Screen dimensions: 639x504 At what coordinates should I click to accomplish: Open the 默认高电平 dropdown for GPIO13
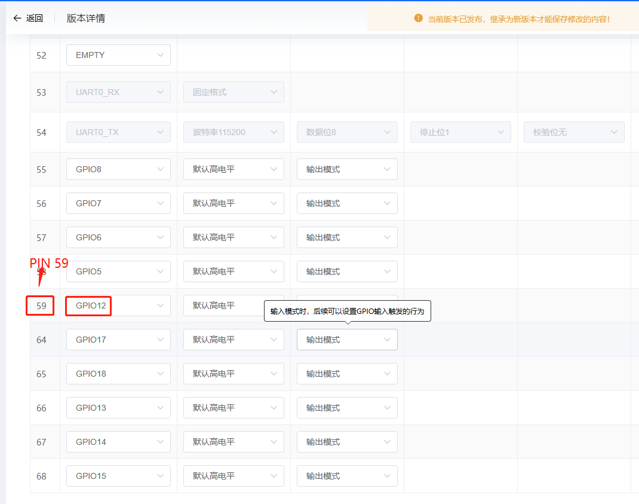[x=233, y=407]
